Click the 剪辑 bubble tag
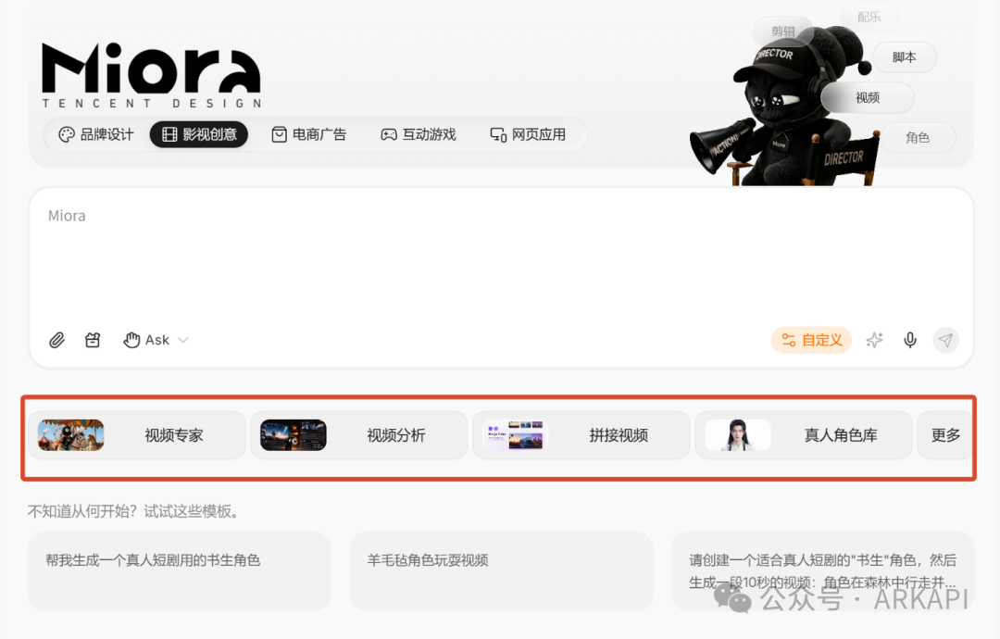 (x=783, y=31)
